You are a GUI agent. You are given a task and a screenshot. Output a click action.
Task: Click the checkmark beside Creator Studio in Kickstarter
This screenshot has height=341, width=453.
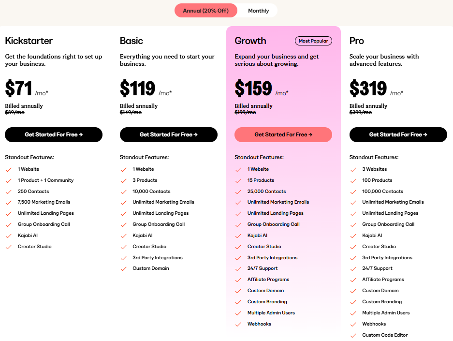8,247
